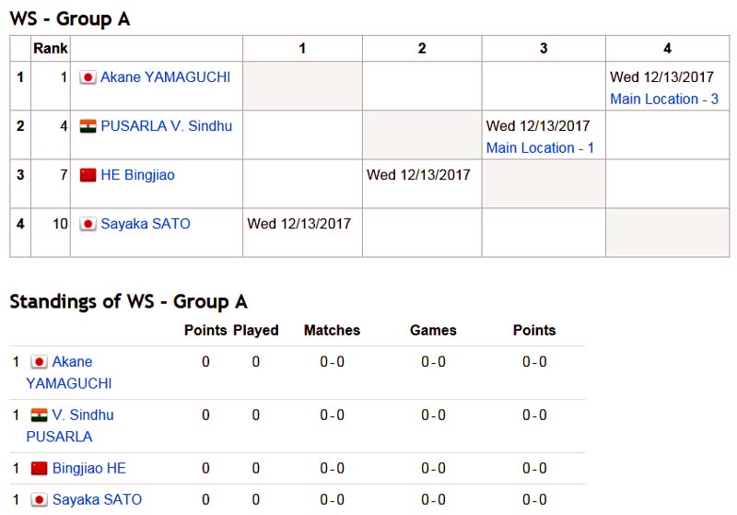737x515 pixels.
Task: Open Sayaka SATO link in standings list
Action: click(x=98, y=499)
